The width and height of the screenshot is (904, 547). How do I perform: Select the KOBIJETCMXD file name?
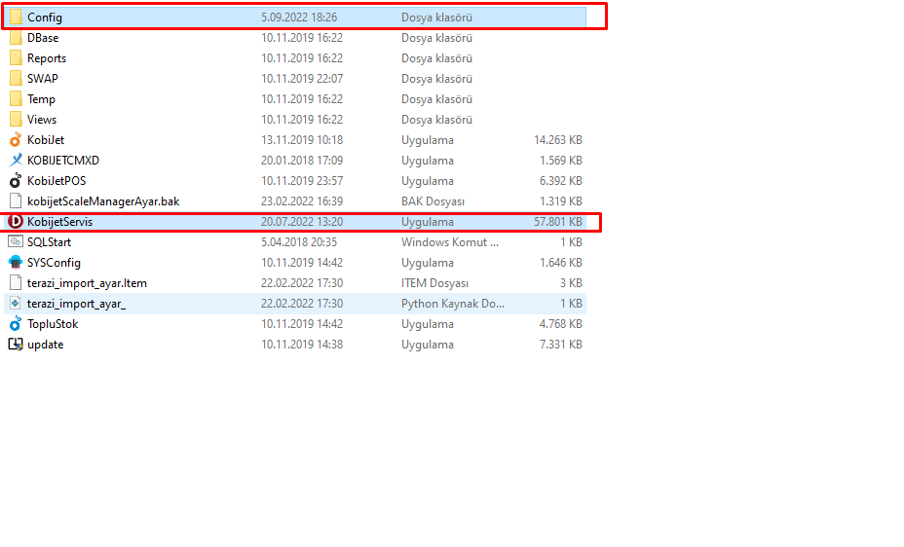tap(63, 161)
